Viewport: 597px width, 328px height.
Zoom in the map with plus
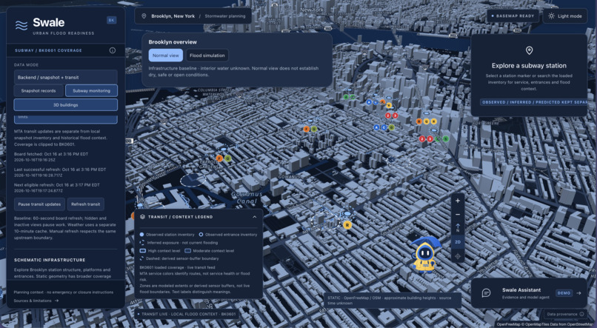458,201
